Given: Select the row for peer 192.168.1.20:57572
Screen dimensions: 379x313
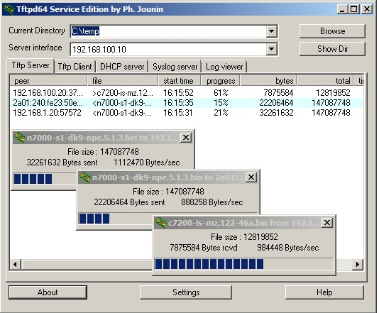Looking at the screenshot, I should 187,113.
